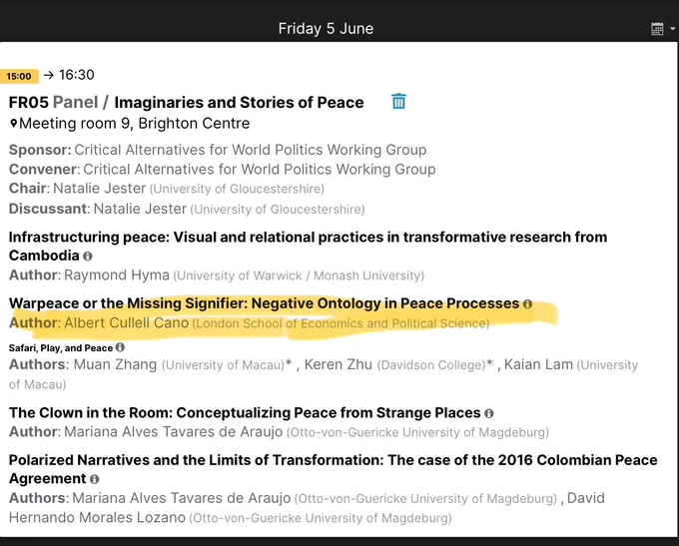Screen dimensions: 679x546
Task: Open the calendar icon in the header
Action: click(x=657, y=29)
